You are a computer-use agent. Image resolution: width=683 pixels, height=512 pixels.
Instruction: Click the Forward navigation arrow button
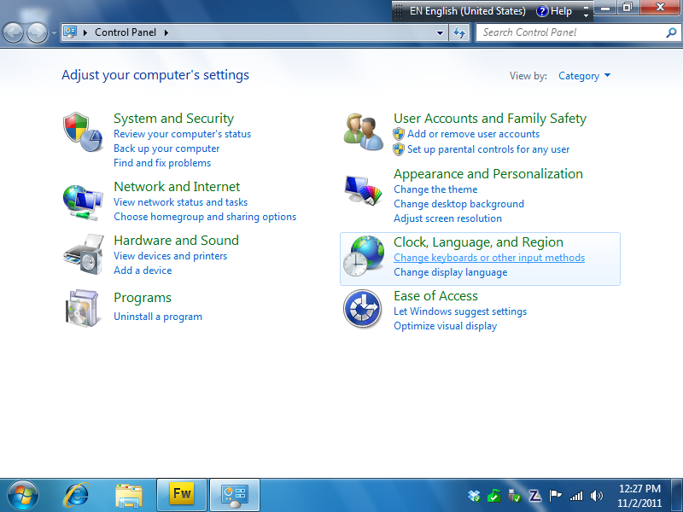click(37, 32)
